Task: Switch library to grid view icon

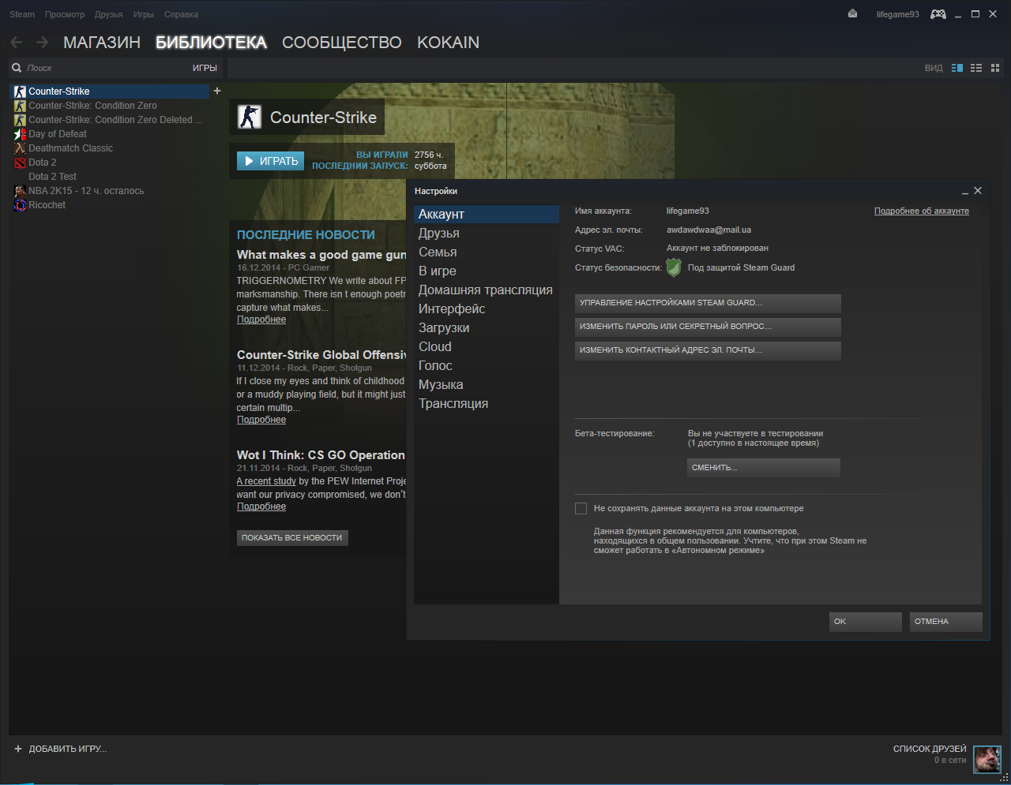Action: 995,68
